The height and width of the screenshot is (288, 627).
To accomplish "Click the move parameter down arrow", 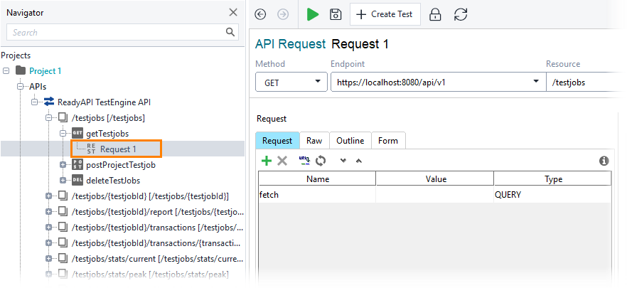I will point(343,161).
